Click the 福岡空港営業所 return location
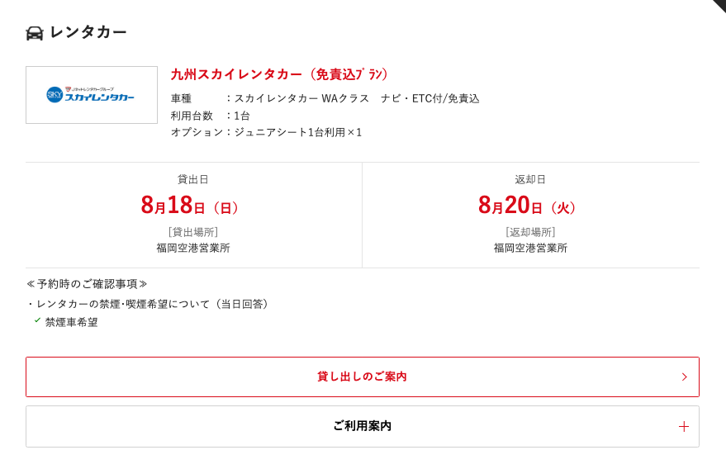The image size is (726, 469). pyautogui.click(x=530, y=249)
